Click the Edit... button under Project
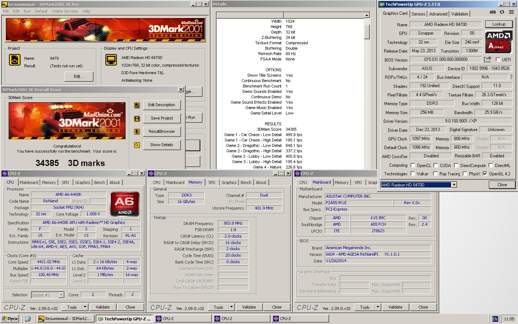518x324 pixels. click(x=78, y=77)
